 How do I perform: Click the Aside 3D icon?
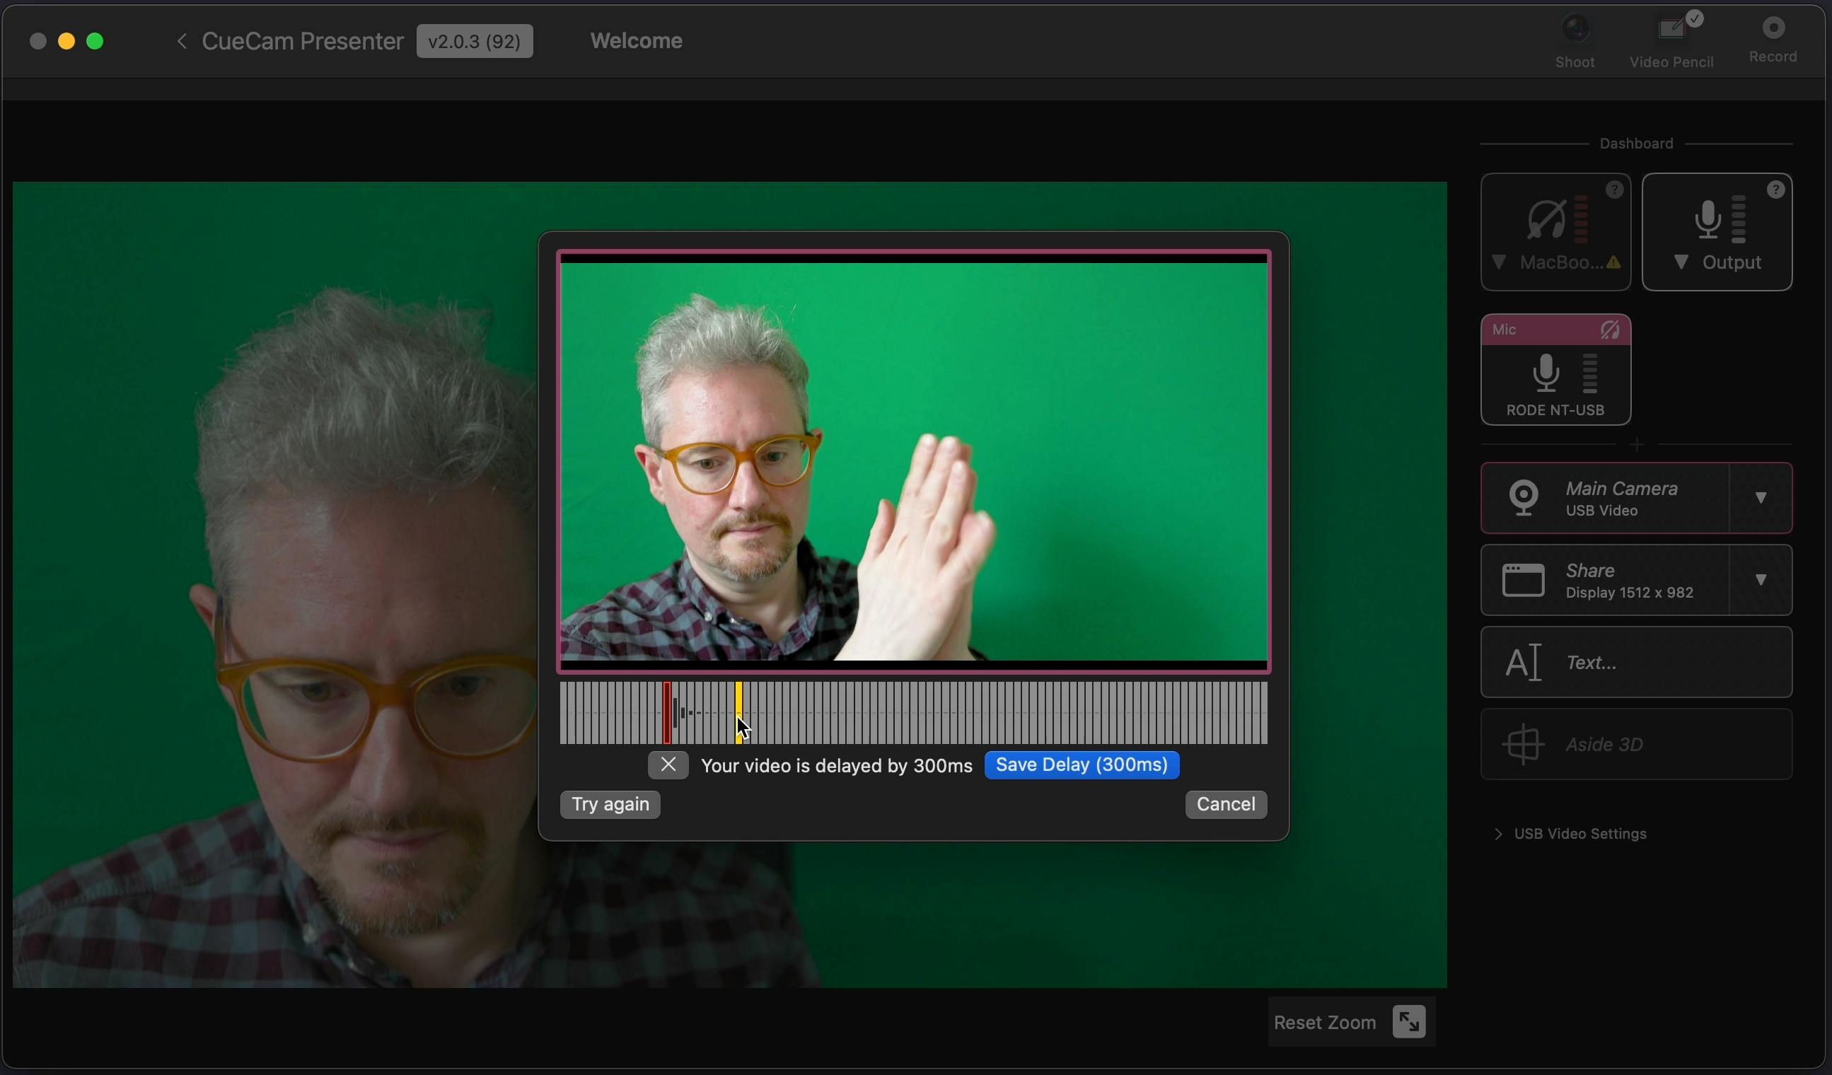click(1525, 743)
